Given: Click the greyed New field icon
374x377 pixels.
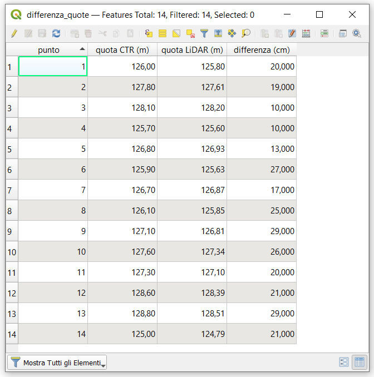Looking at the screenshot, I should click(x=264, y=33).
